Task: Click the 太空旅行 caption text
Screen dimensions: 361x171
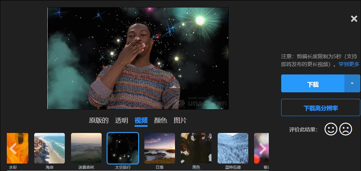Action: click(123, 167)
